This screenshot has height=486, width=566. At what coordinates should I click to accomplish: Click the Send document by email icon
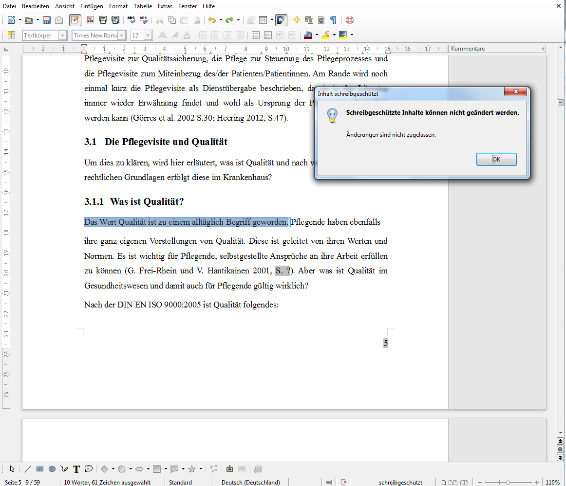pos(59,20)
